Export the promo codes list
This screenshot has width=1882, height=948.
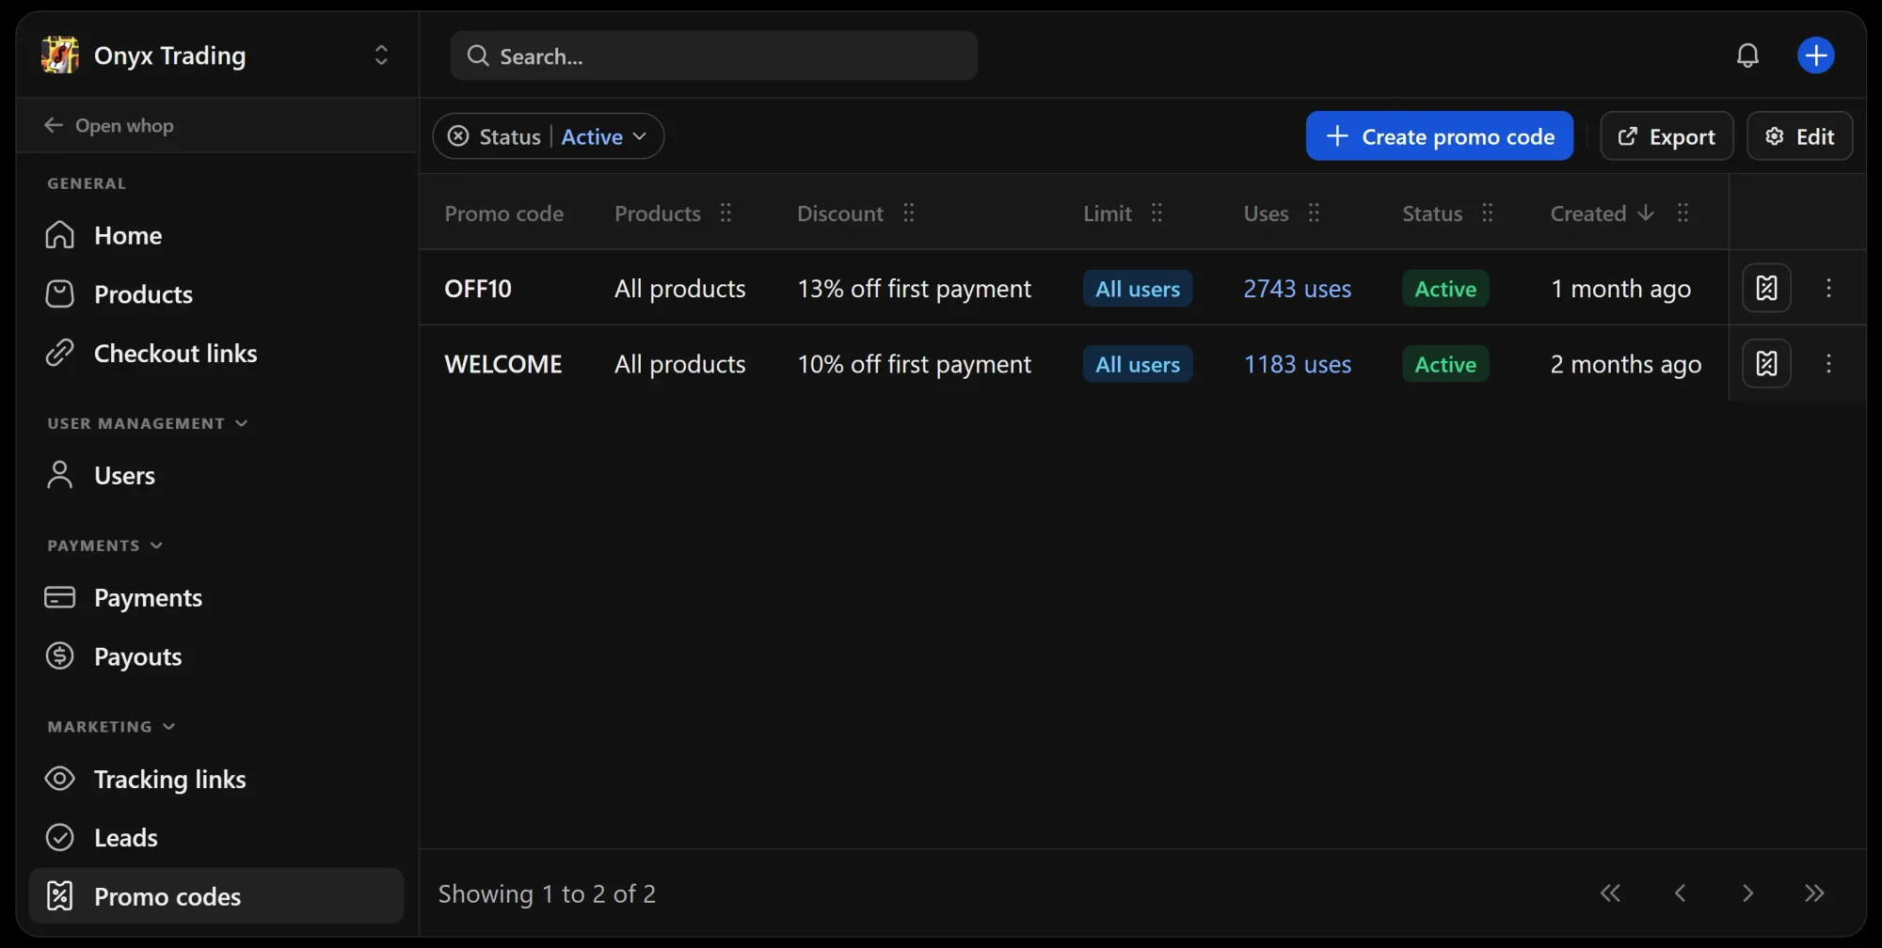[1666, 135]
